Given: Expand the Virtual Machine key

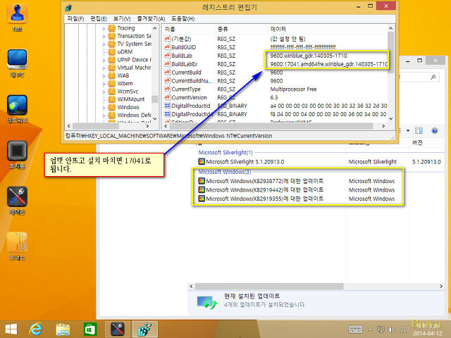Looking at the screenshot, I should point(104,68).
